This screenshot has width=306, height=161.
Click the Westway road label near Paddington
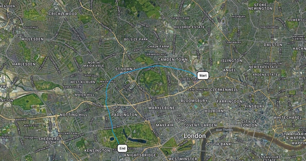point(98,105)
